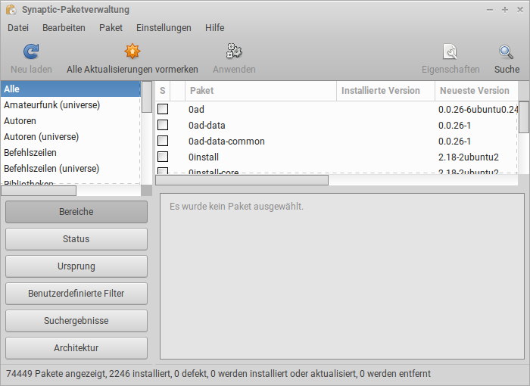The width and height of the screenshot is (530, 386).
Task: Open the Datei menu
Action: tap(18, 27)
